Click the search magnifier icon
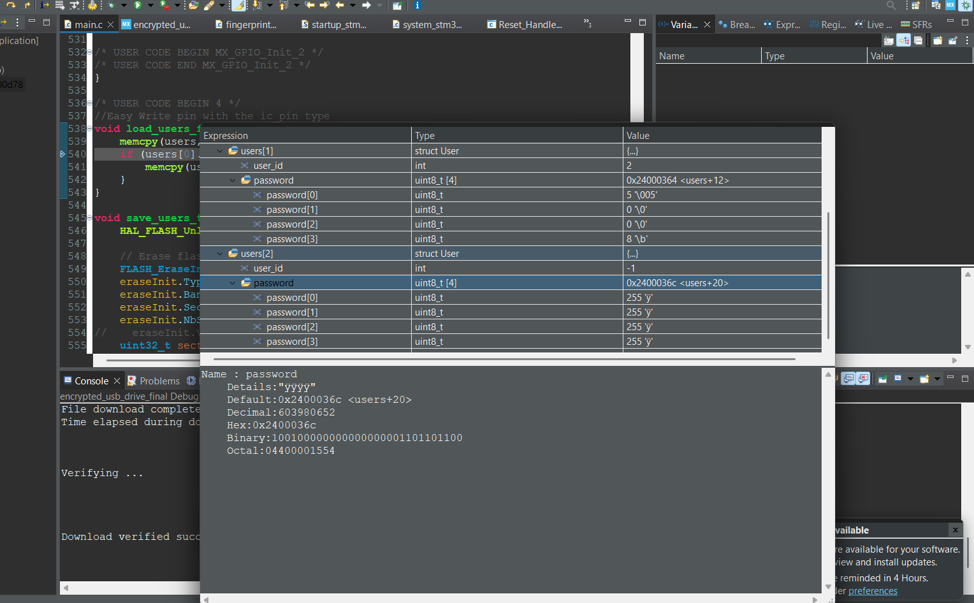The image size is (974, 603). click(x=891, y=5)
